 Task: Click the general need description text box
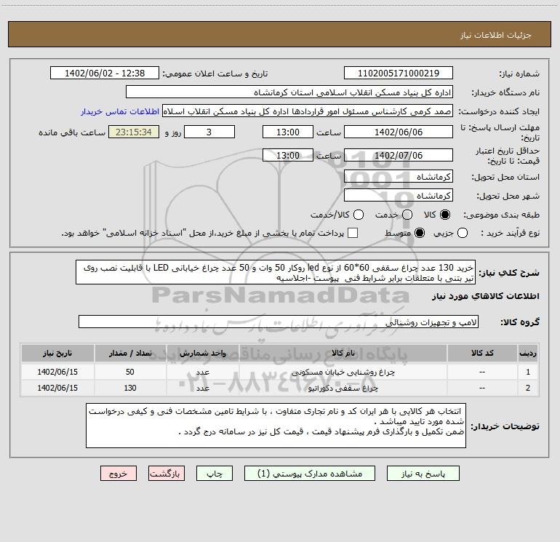point(276,272)
